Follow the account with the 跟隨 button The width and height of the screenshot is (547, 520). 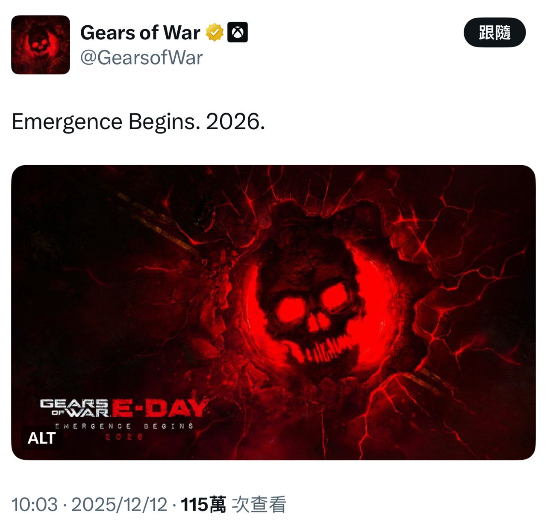(494, 33)
